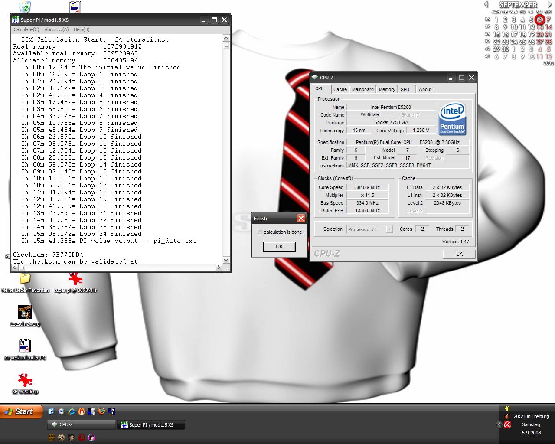555x444 pixels.
Task: Switch to Super PI taskbar button
Action: pyautogui.click(x=151, y=425)
